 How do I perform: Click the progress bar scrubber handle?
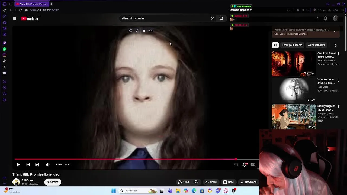(x=236, y=159)
